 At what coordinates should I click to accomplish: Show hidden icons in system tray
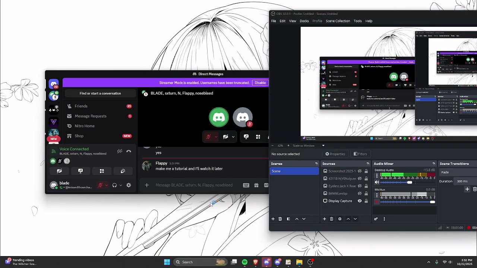[x=429, y=262]
